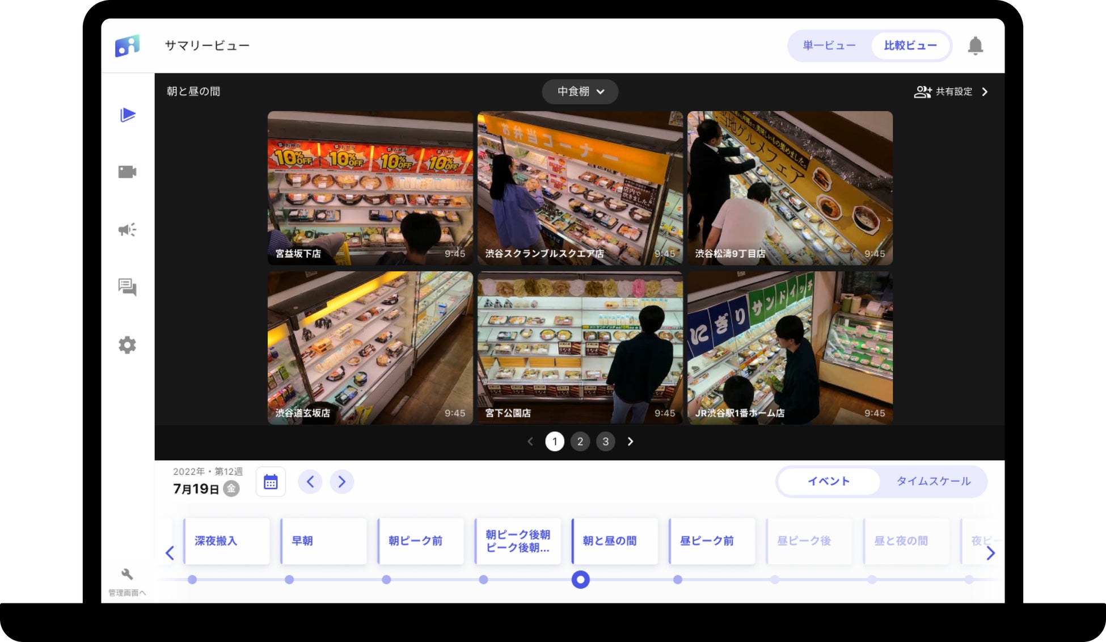Viewport: 1106px width, 642px height.
Task: Select the 昼ピーク前 event card
Action: point(711,541)
